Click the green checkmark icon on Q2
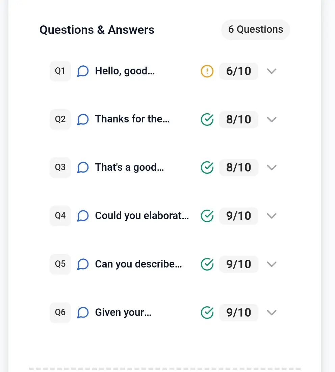The height and width of the screenshot is (372, 335). (x=207, y=119)
